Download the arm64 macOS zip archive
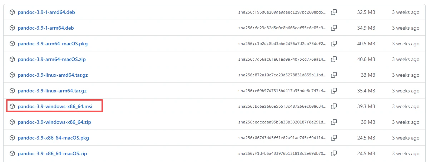The height and width of the screenshot is (162, 430). pos(51,59)
